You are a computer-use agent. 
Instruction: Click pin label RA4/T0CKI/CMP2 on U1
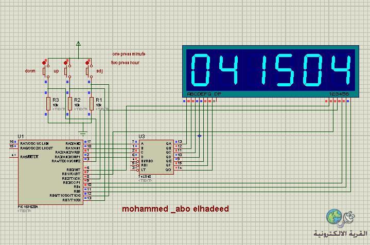(66, 161)
